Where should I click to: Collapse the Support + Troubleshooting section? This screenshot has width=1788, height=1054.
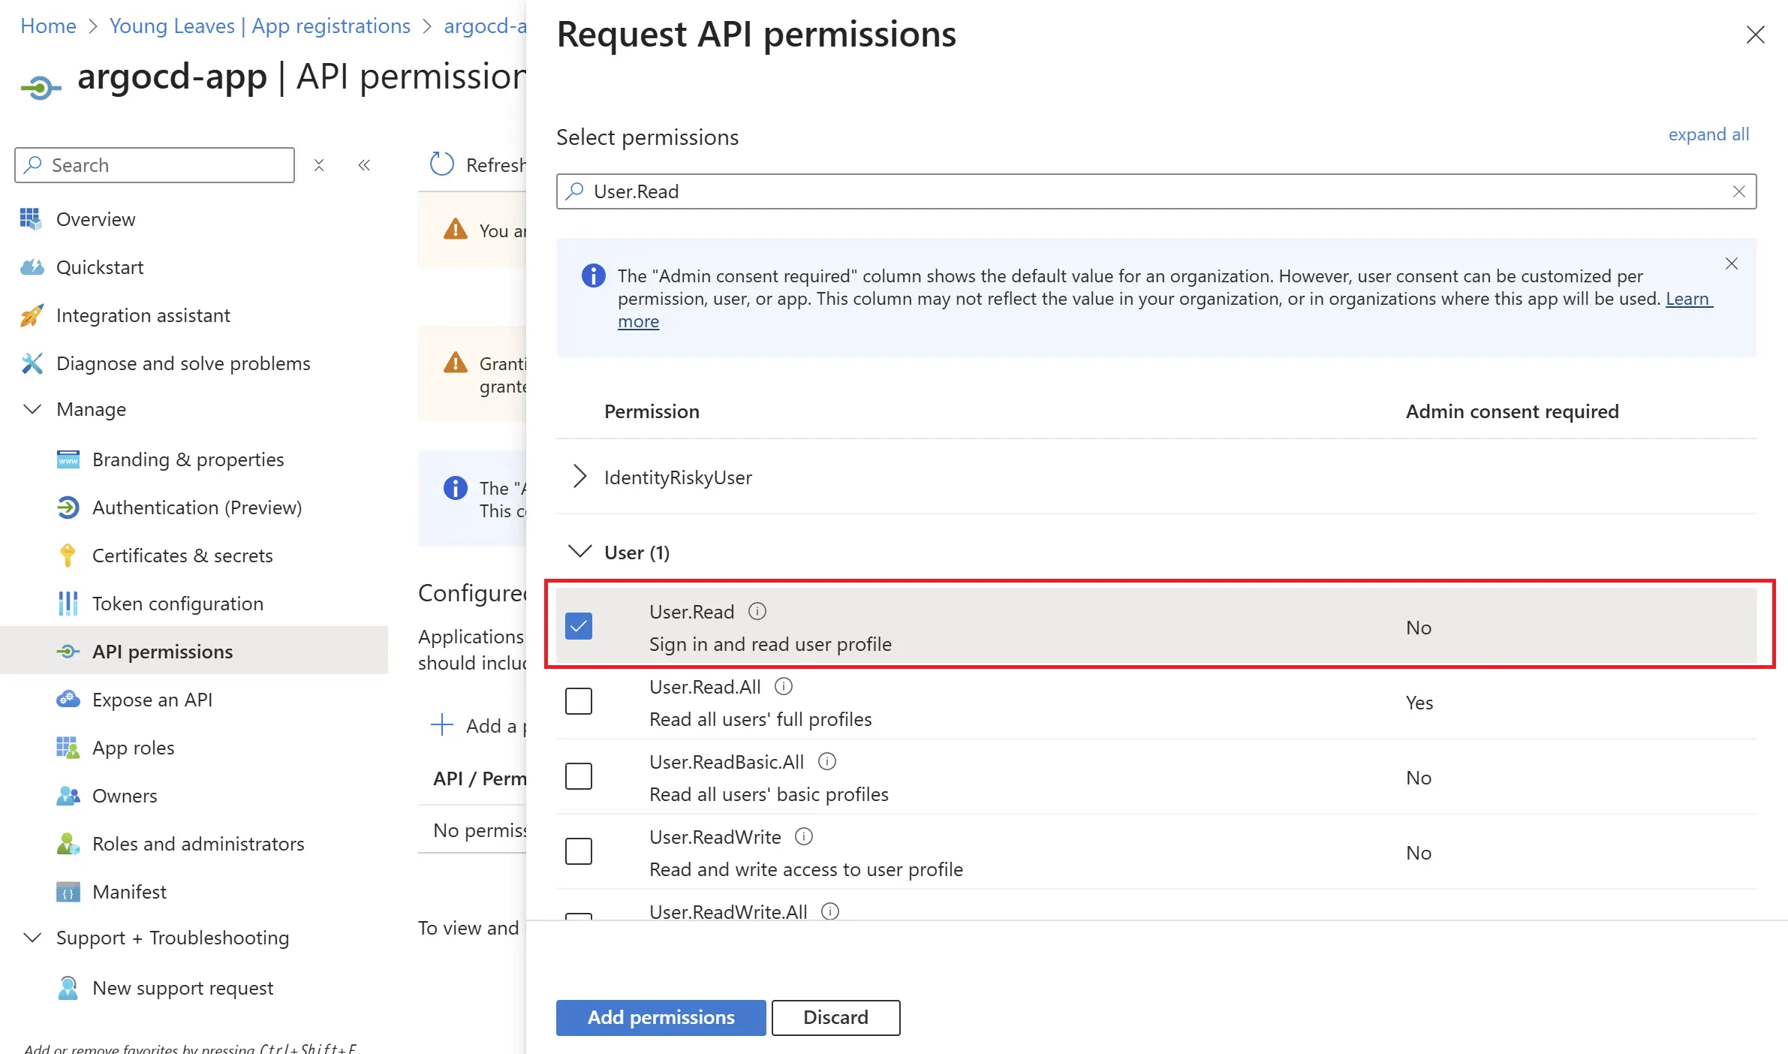(x=32, y=938)
